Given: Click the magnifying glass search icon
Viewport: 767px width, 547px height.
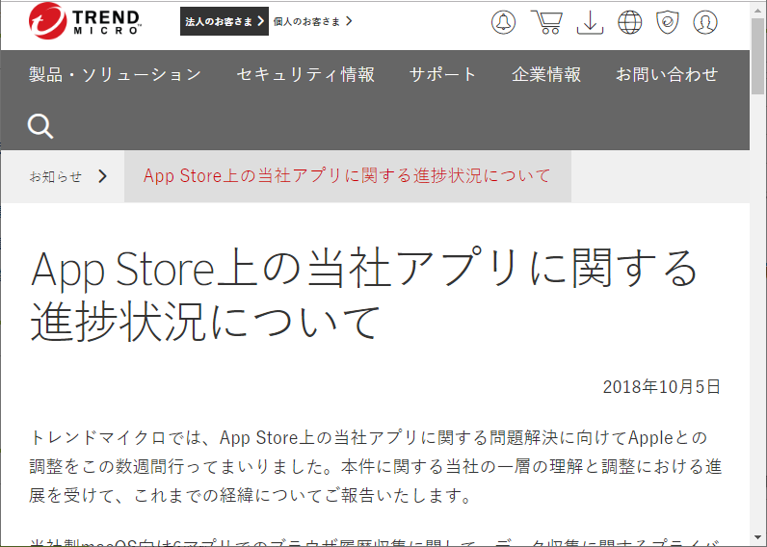Looking at the screenshot, I should pos(40,126).
